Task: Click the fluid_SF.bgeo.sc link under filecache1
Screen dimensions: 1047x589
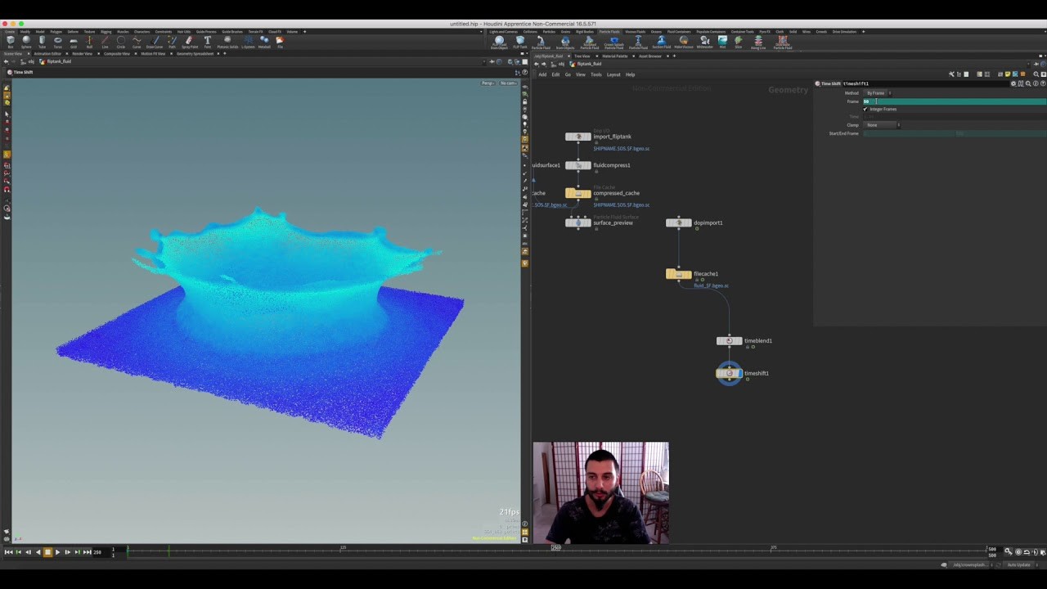Action: (711, 286)
